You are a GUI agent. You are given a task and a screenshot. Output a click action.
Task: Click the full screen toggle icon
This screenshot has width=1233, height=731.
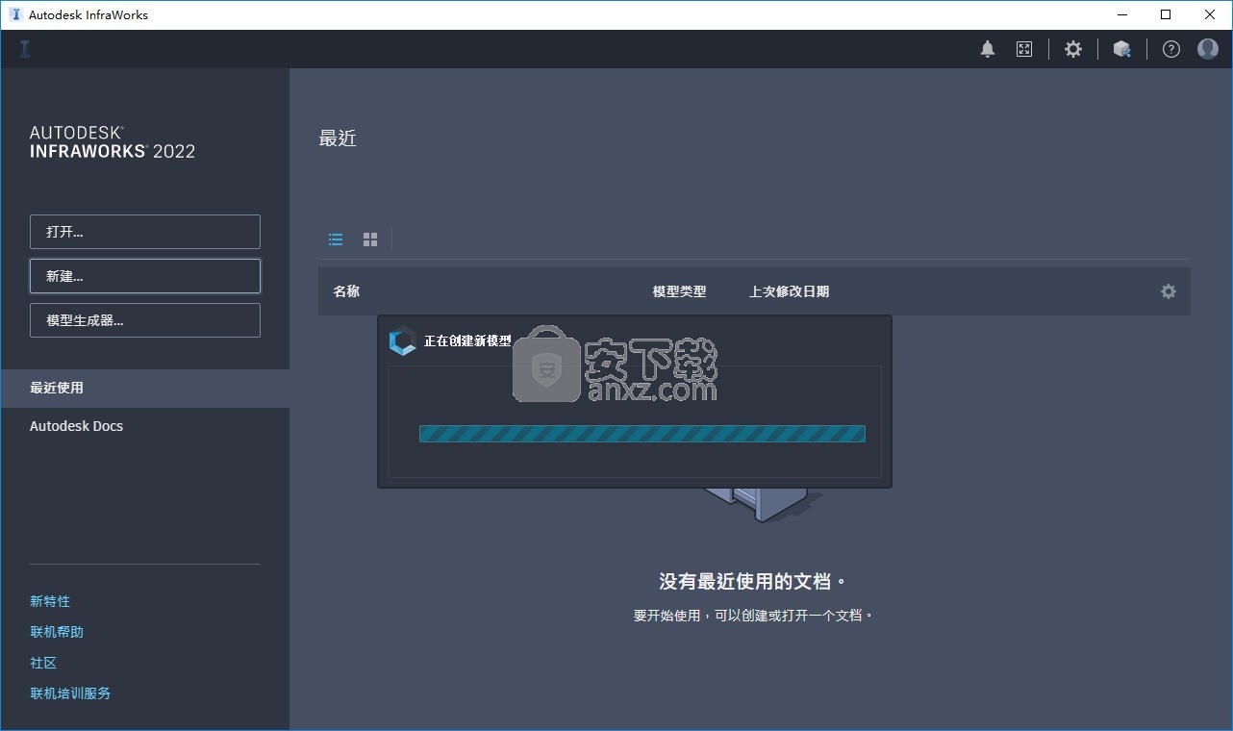click(x=1024, y=49)
